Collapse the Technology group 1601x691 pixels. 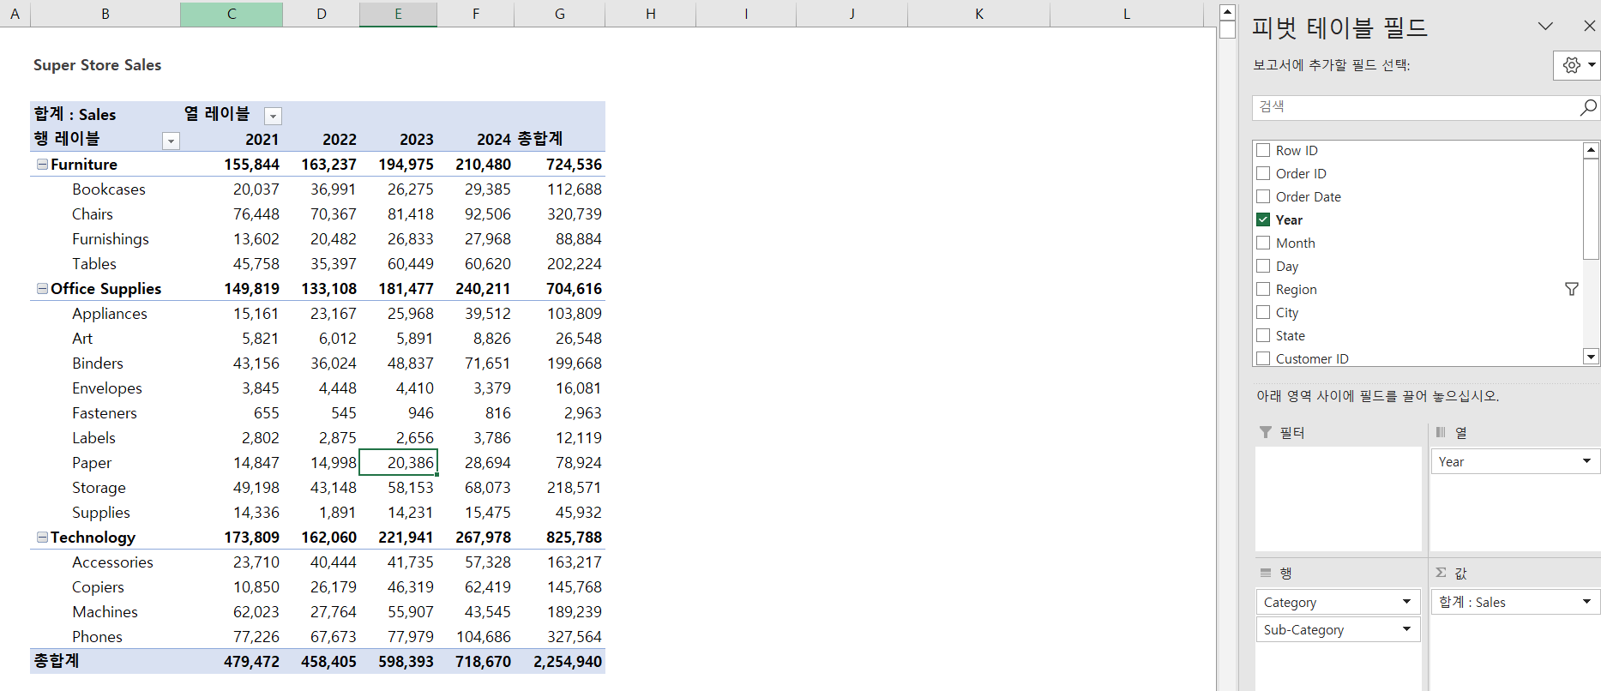click(x=42, y=537)
